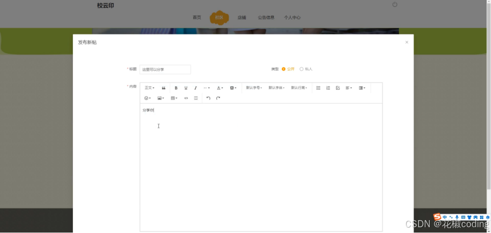
Task: Open the 公告信息 nav tab
Action: [x=266, y=18]
